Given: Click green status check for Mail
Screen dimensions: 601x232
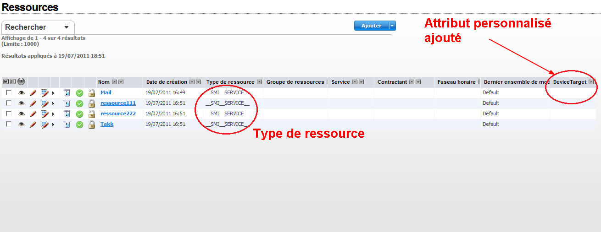Looking at the screenshot, I should point(79,93).
